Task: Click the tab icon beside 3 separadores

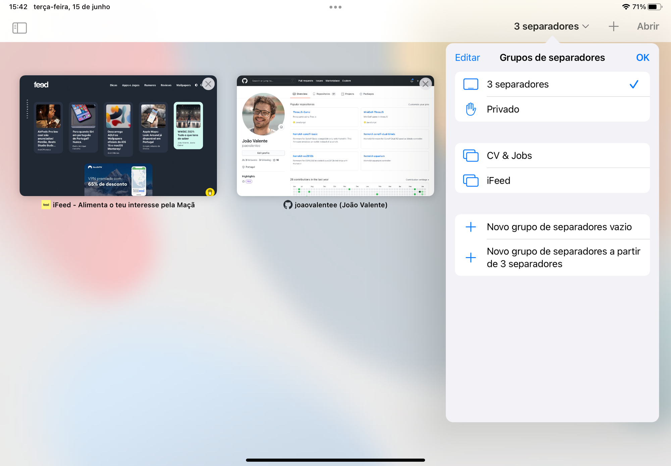Action: (x=471, y=84)
